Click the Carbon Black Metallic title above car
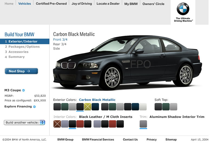The height and width of the screenshot is (148, 214). point(74,34)
